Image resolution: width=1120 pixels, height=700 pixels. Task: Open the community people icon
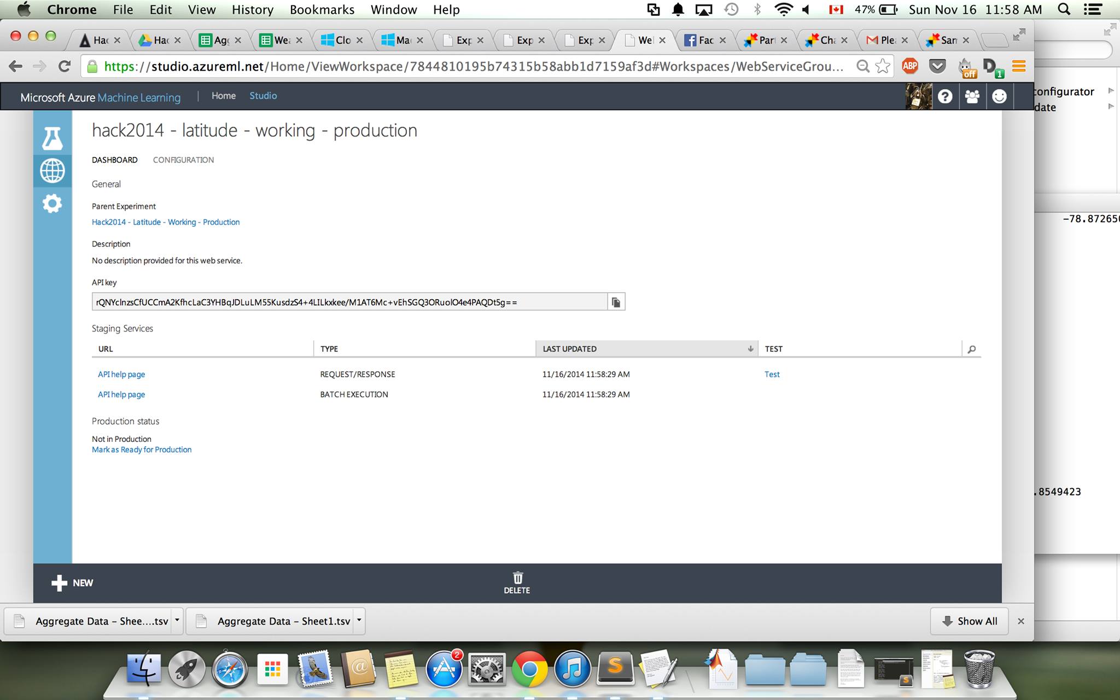pos(972,97)
